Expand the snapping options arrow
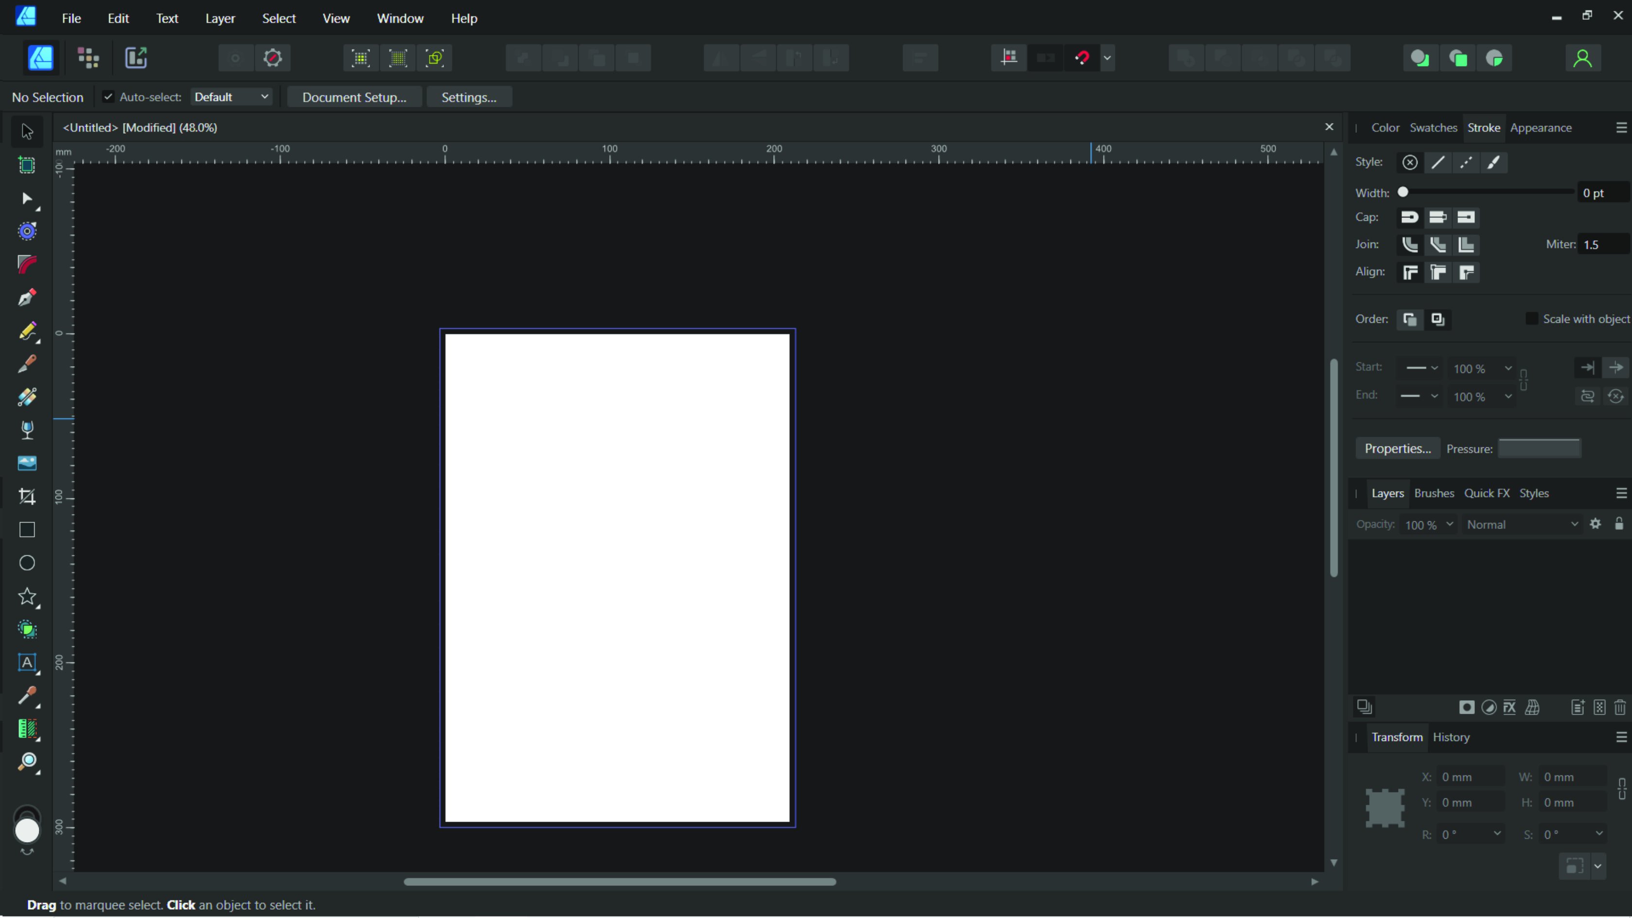 [x=1107, y=58]
